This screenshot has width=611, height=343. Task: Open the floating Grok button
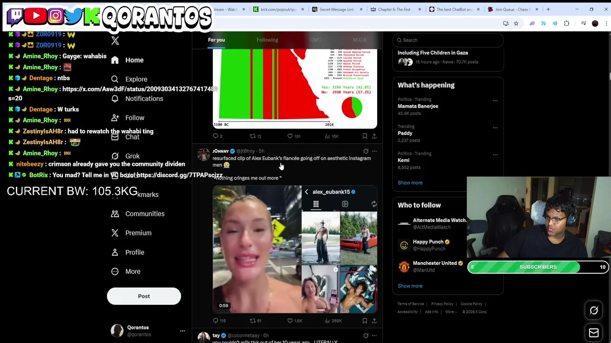[594, 311]
